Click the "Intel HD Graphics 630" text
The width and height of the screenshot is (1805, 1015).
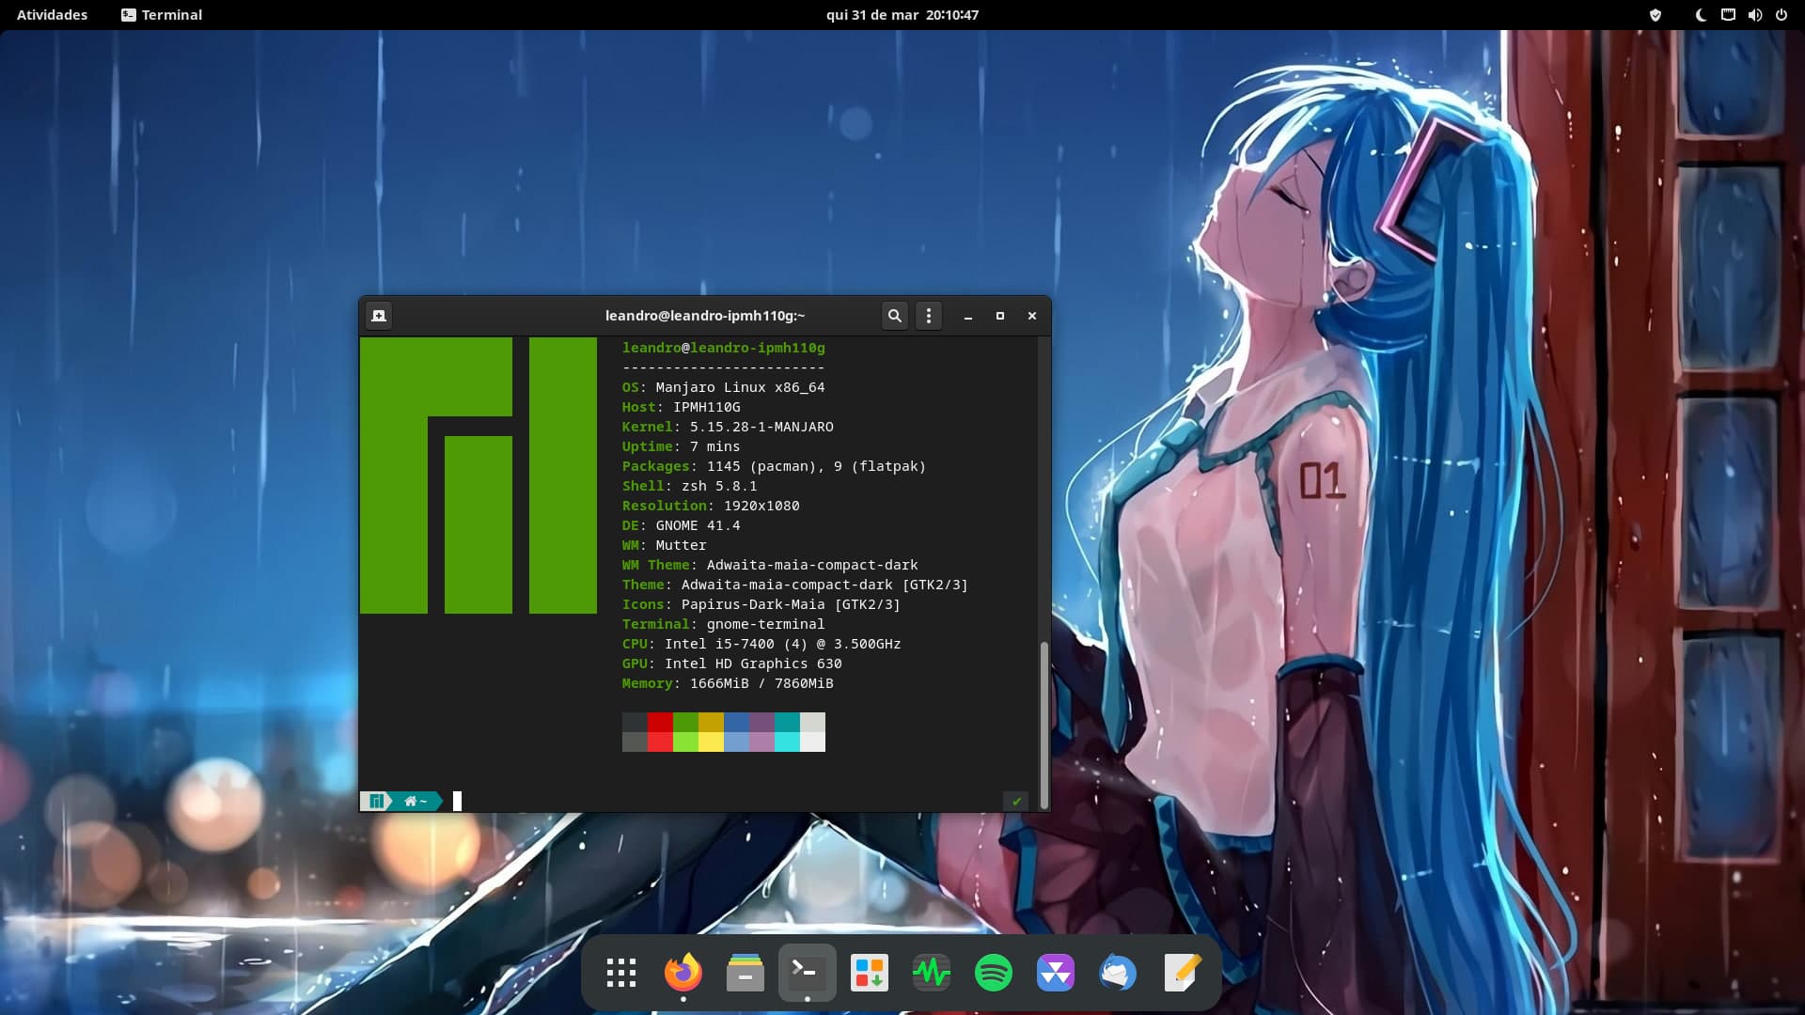click(x=753, y=664)
